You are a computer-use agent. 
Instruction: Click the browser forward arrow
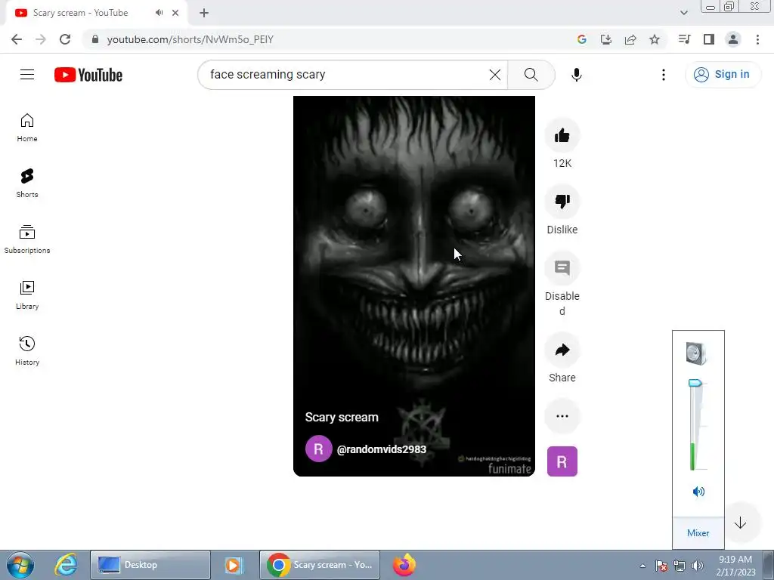tap(41, 39)
